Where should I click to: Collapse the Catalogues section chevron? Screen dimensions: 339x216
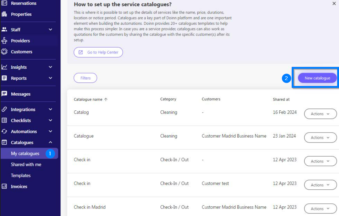click(x=50, y=143)
